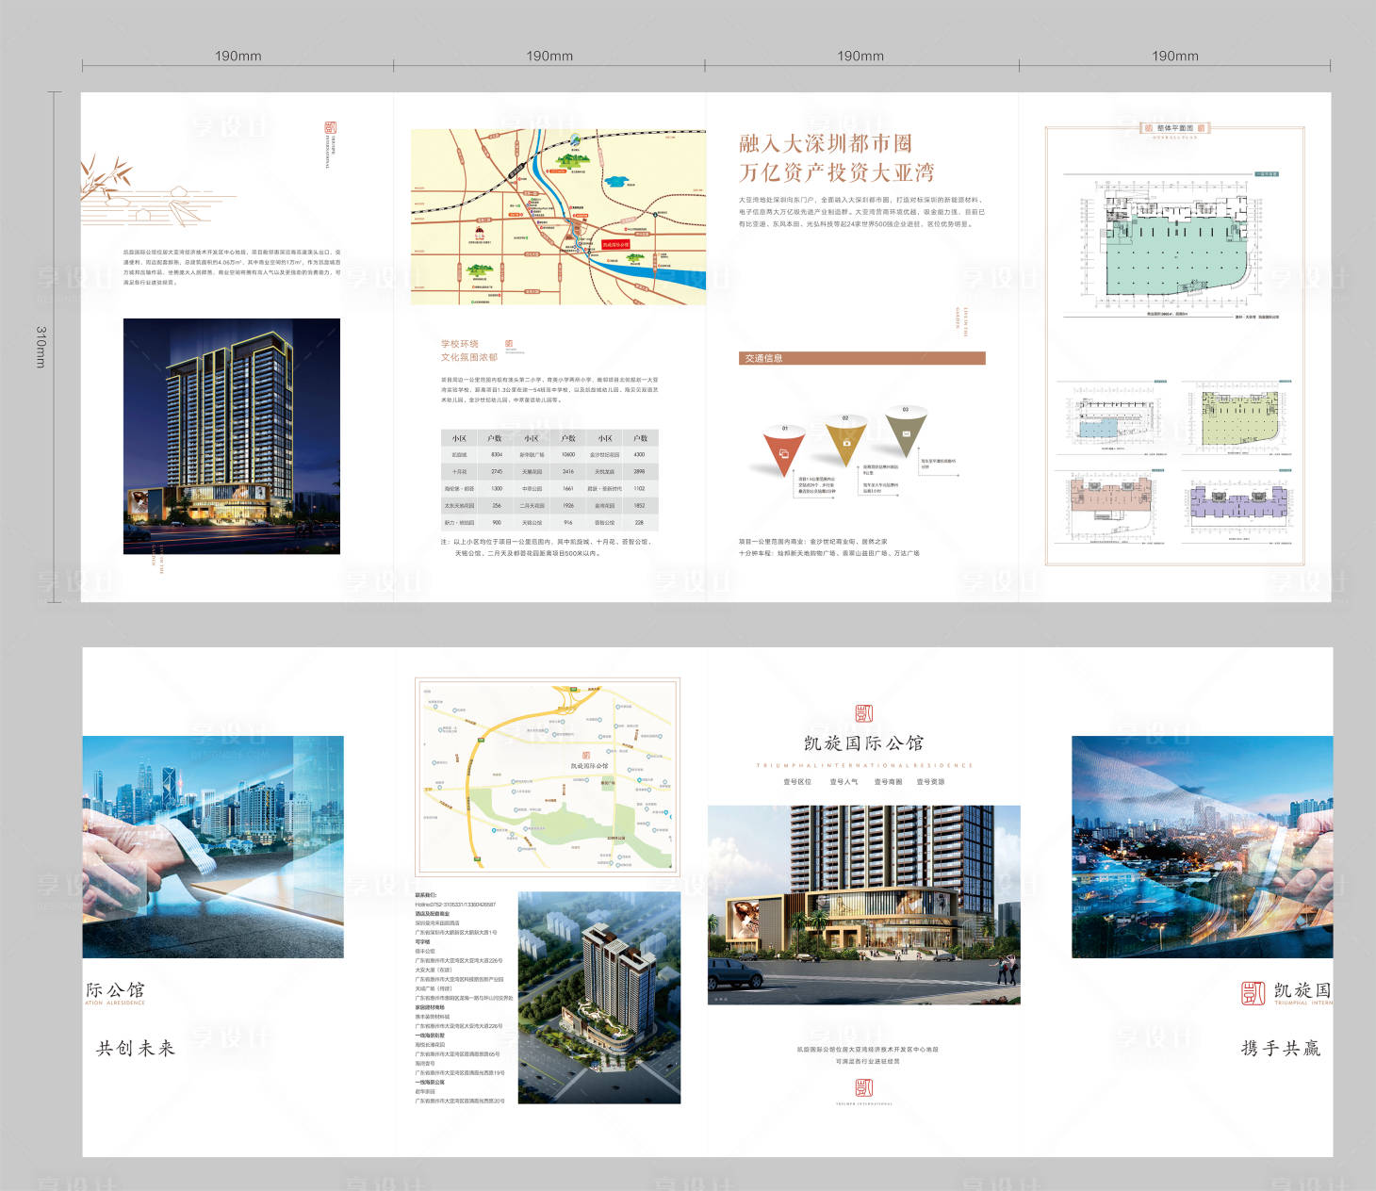Click the 共创未来 slogan
This screenshot has width=1376, height=1191.
click(x=136, y=1048)
